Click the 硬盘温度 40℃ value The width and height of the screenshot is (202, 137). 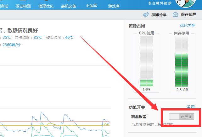point(69,38)
